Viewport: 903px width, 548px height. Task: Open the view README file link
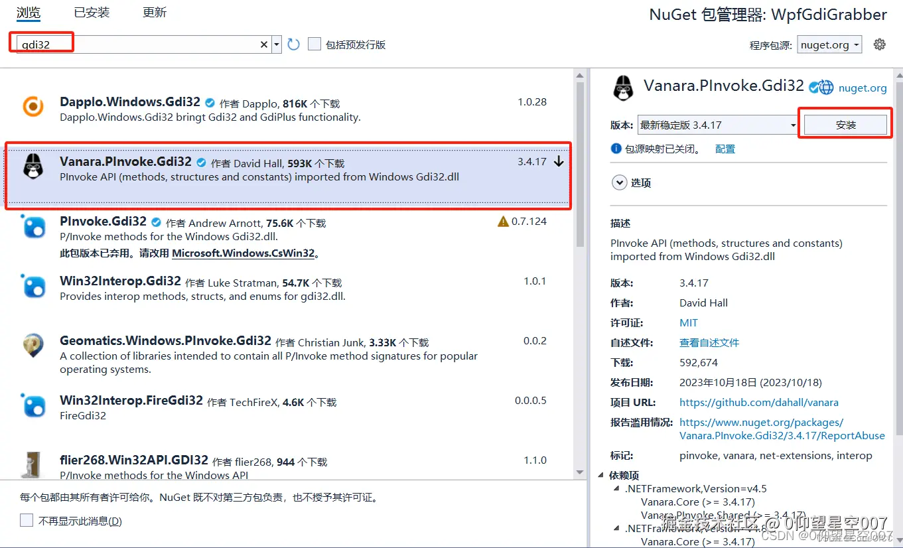coord(709,342)
